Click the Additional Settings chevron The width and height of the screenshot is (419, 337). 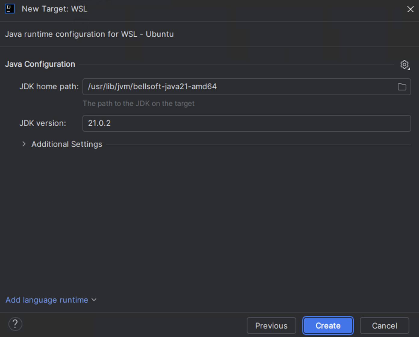tap(24, 144)
